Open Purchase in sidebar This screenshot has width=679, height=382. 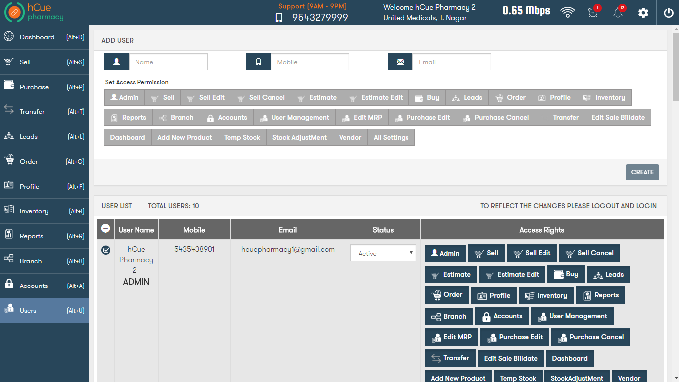pyautogui.click(x=44, y=87)
